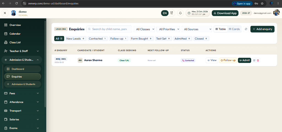The height and width of the screenshot is (132, 282).
Task: Reload the page in browser
Action: coord(17,3)
